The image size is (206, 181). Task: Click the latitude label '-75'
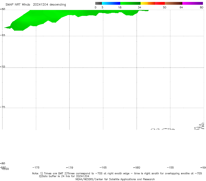[x=3, y=107]
